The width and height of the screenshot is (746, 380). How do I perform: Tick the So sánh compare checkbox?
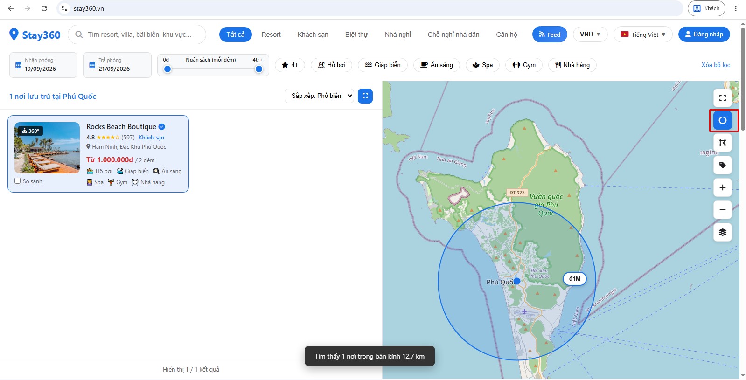click(x=18, y=181)
